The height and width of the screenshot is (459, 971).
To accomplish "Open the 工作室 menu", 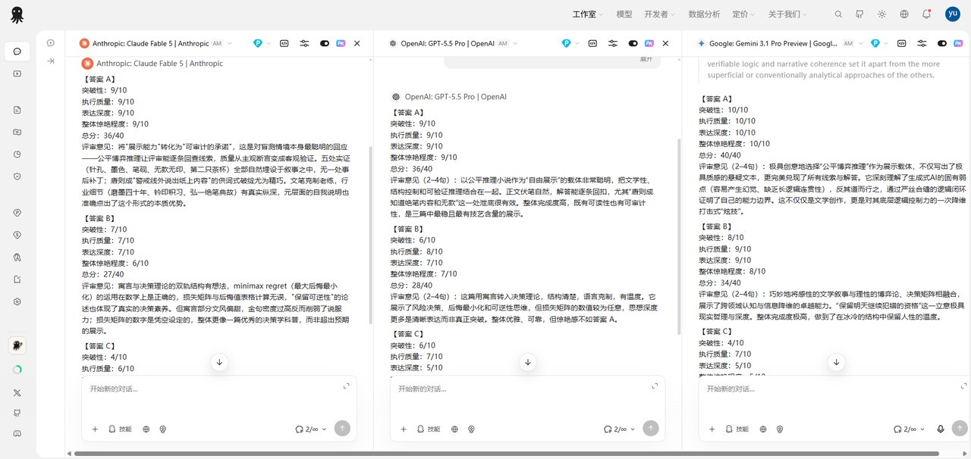I will [x=589, y=14].
